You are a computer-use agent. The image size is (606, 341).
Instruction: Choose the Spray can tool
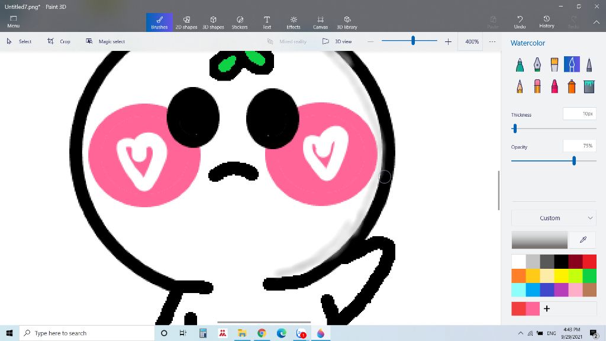coord(572,86)
